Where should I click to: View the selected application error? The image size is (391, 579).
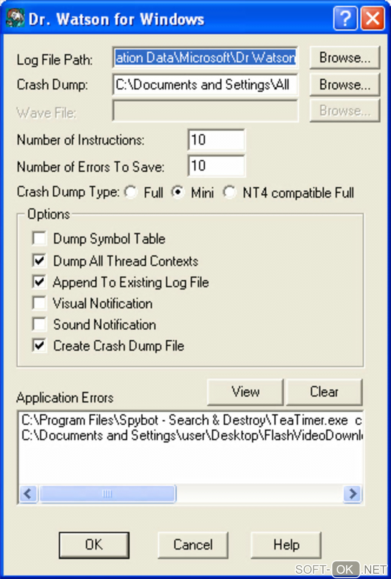245,392
